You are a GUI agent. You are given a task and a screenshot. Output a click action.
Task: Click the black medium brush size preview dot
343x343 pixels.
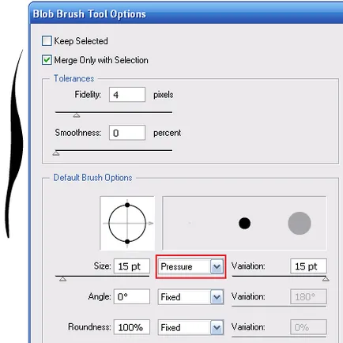tap(244, 224)
